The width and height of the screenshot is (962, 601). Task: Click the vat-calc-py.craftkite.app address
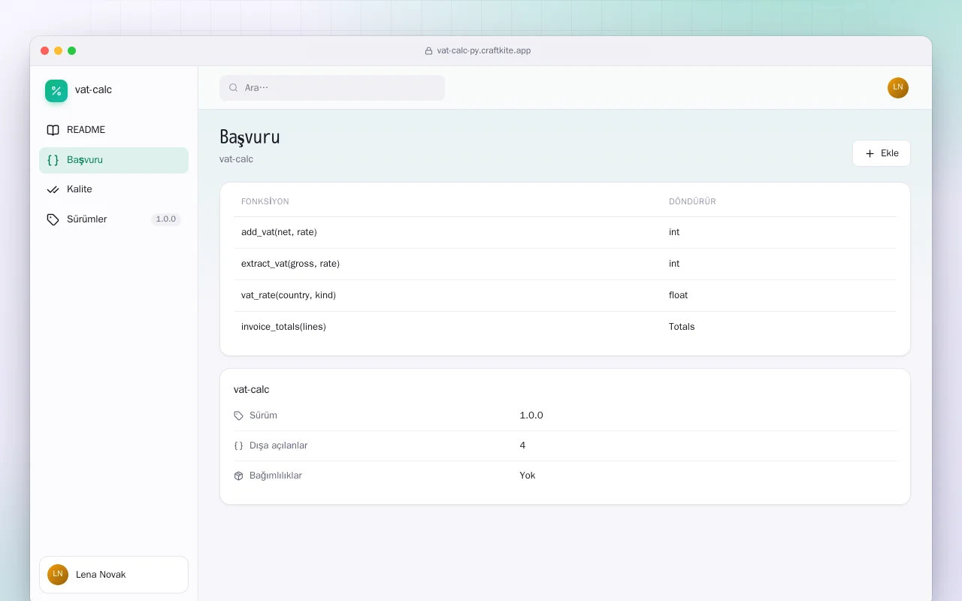tap(484, 51)
